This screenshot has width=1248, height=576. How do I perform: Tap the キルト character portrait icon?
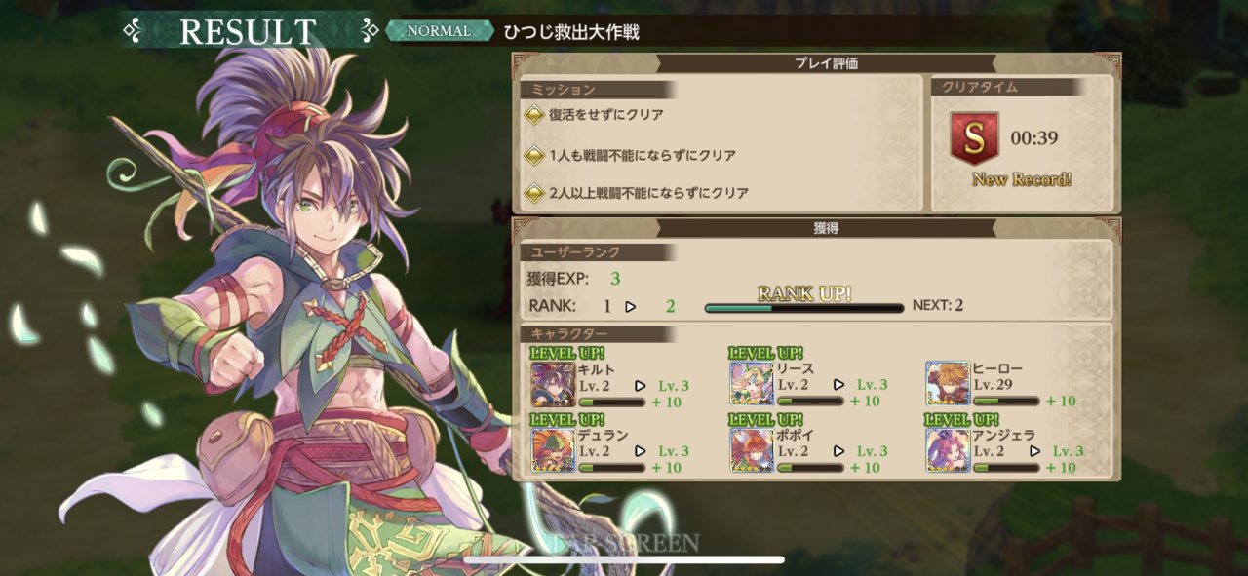(x=553, y=384)
